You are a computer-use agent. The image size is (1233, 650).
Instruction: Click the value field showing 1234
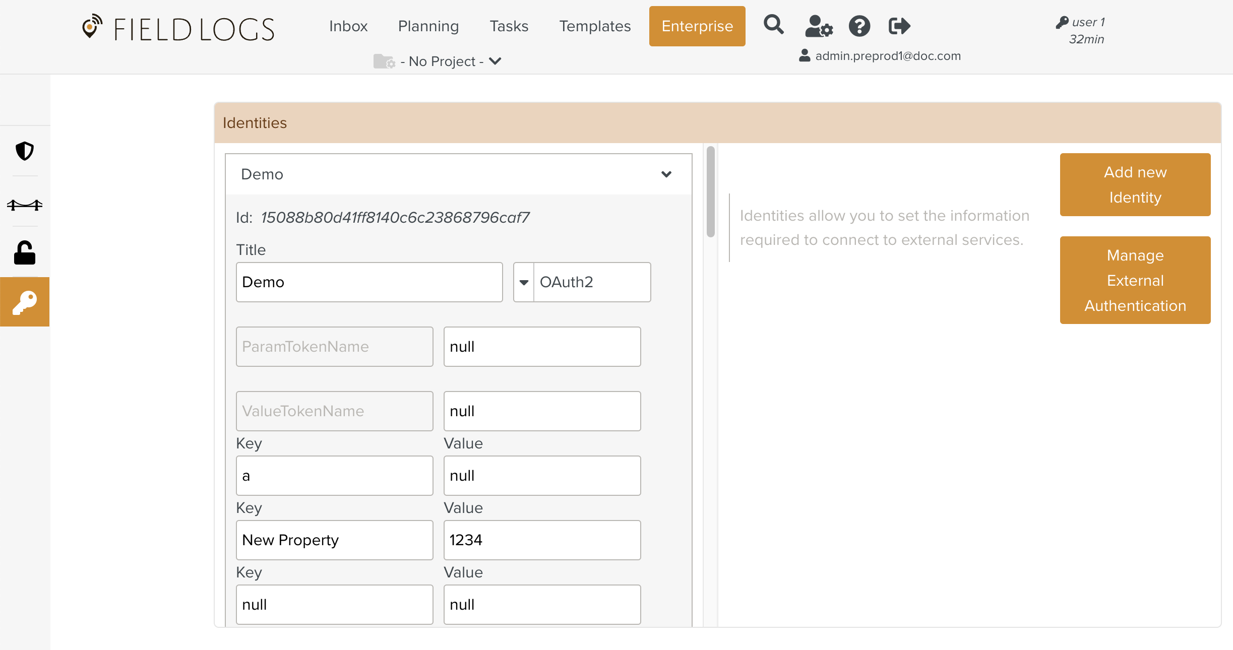tap(542, 540)
